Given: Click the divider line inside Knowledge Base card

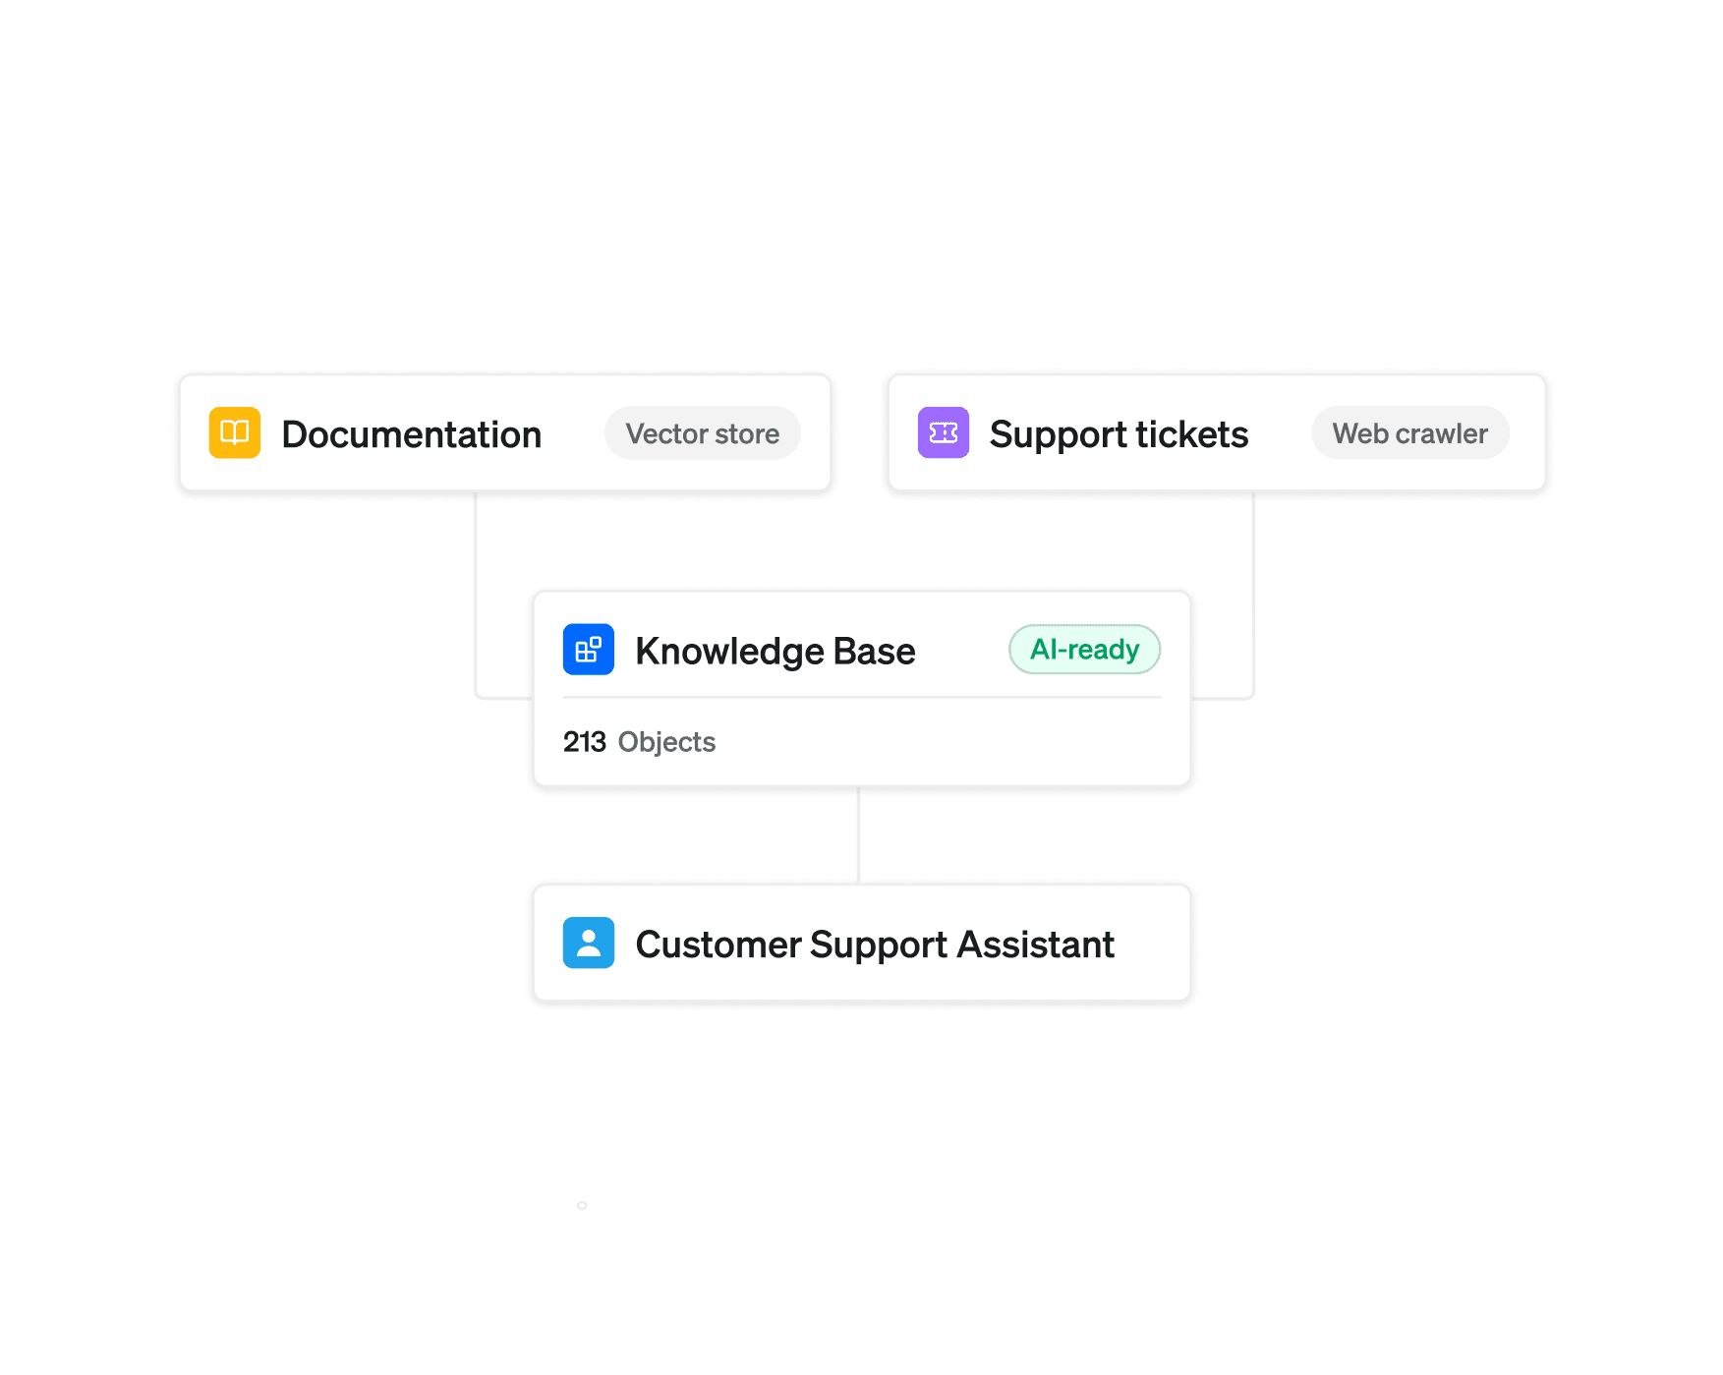Looking at the screenshot, I should 862,697.
